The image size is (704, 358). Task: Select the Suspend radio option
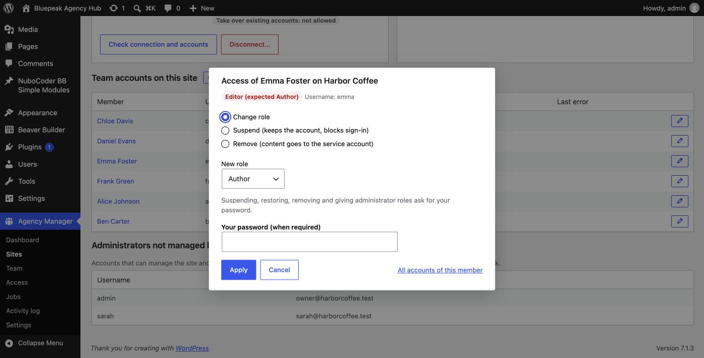coord(225,131)
